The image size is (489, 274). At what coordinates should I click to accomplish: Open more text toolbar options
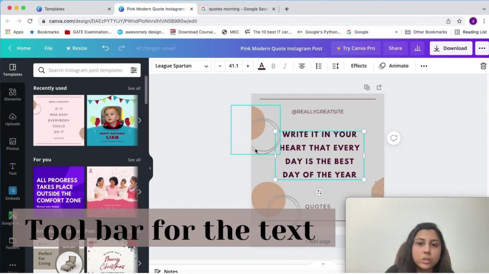point(424,66)
